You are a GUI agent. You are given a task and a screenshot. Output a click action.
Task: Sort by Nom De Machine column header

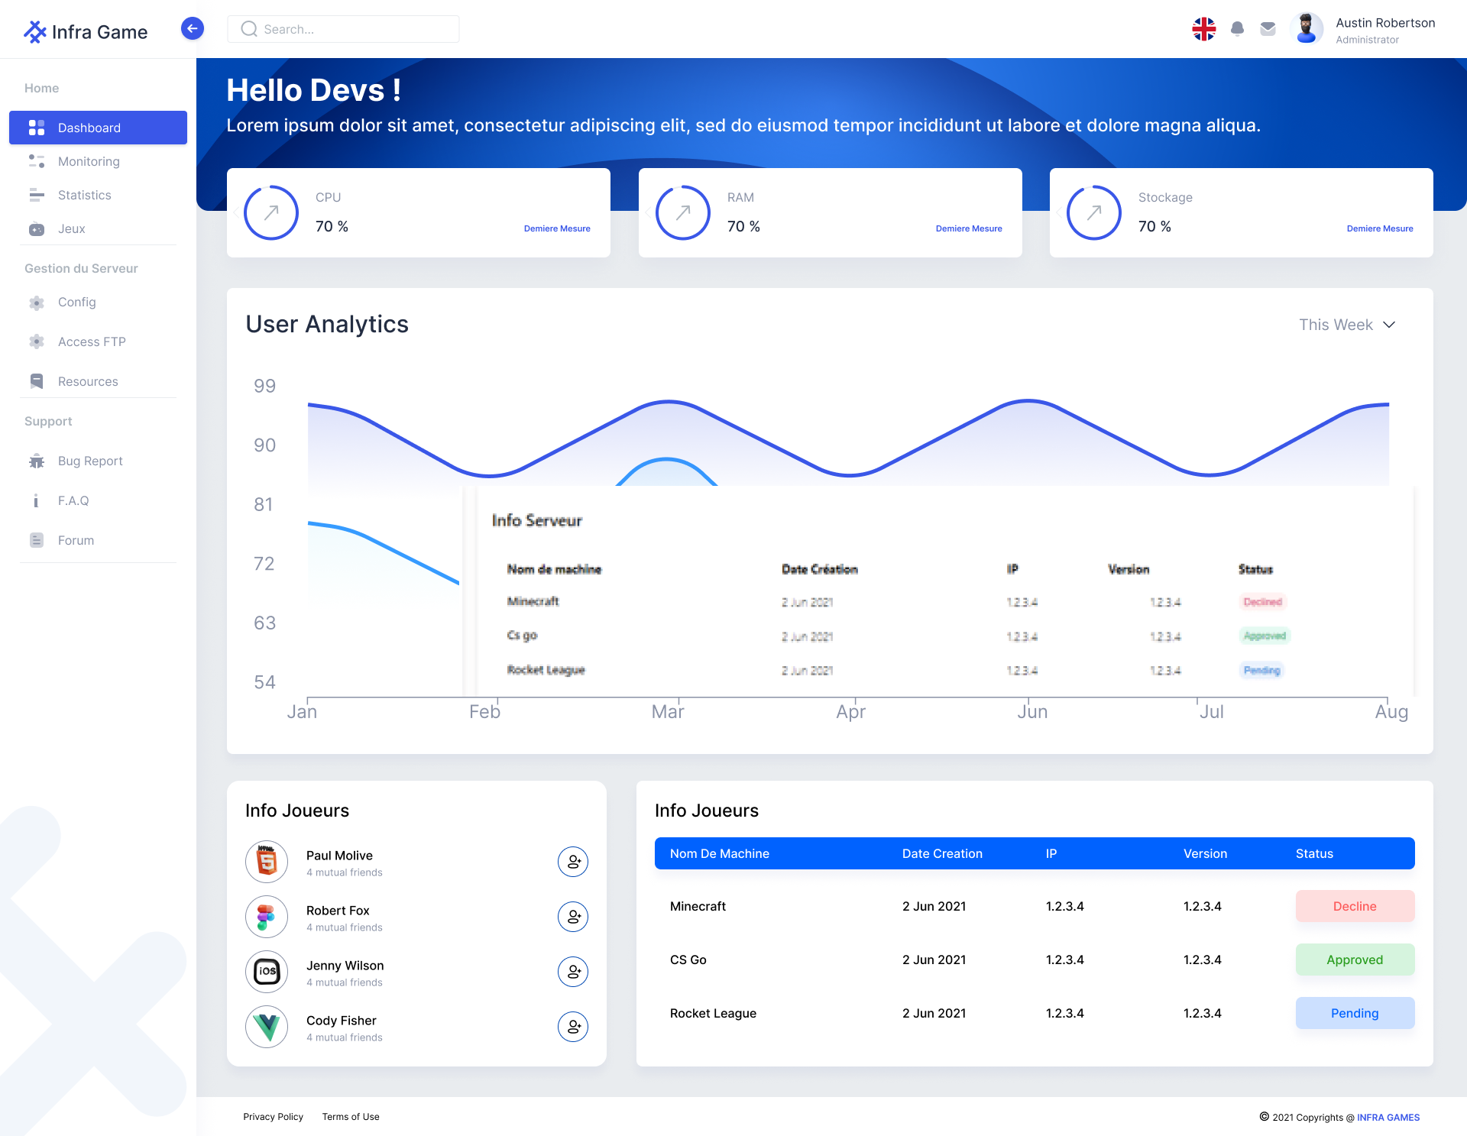[719, 853]
